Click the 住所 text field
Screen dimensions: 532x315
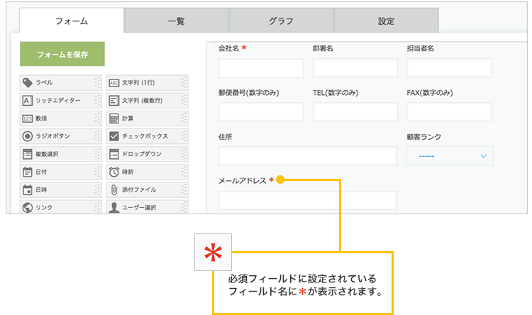(x=308, y=156)
